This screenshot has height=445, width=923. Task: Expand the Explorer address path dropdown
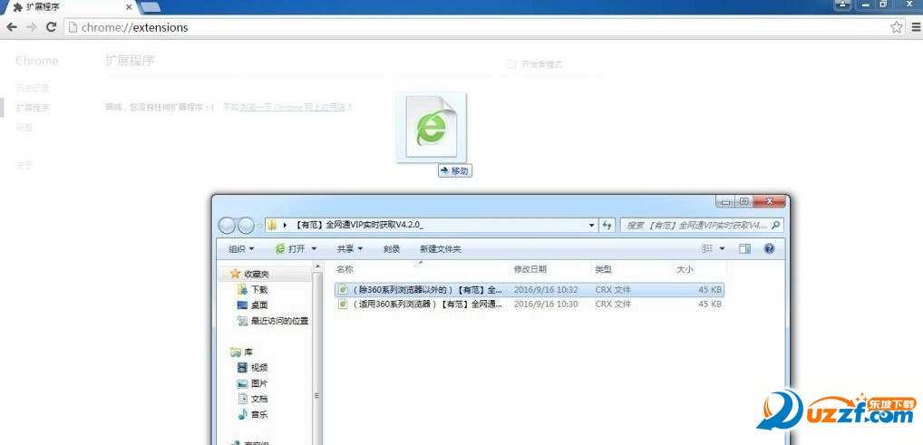coord(591,225)
